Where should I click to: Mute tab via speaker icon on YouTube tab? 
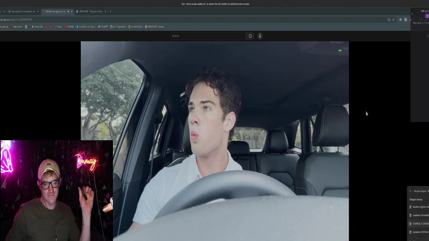pos(68,11)
